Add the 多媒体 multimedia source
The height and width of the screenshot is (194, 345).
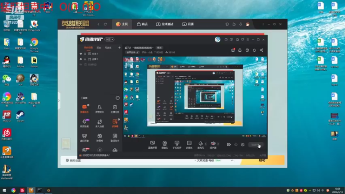[x=189, y=145]
